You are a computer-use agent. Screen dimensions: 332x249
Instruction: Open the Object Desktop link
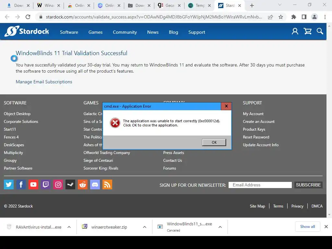click(17, 114)
